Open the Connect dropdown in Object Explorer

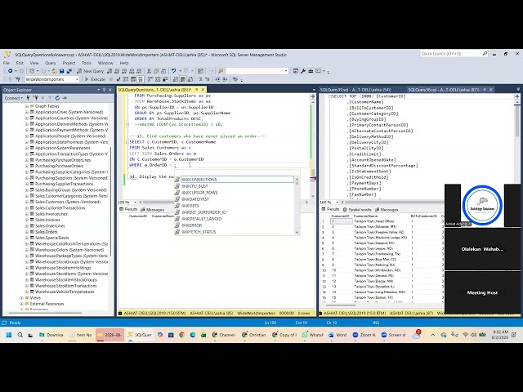pos(14,98)
